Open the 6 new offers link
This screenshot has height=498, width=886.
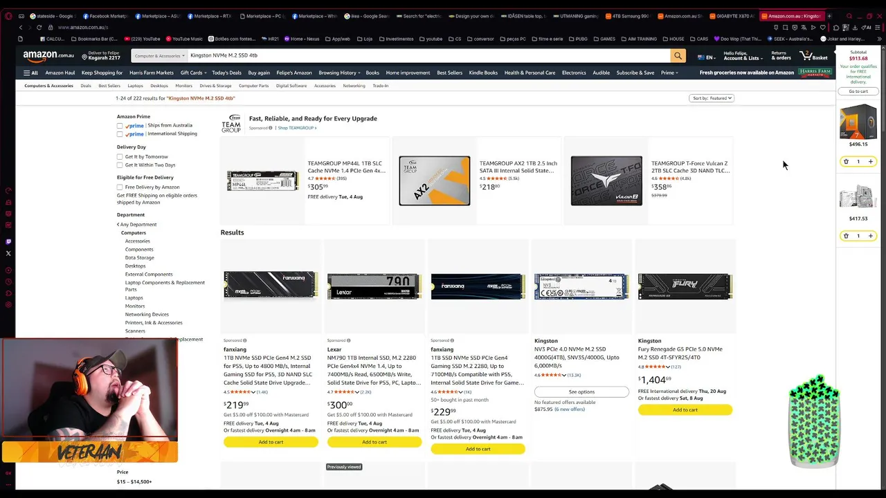click(x=570, y=409)
